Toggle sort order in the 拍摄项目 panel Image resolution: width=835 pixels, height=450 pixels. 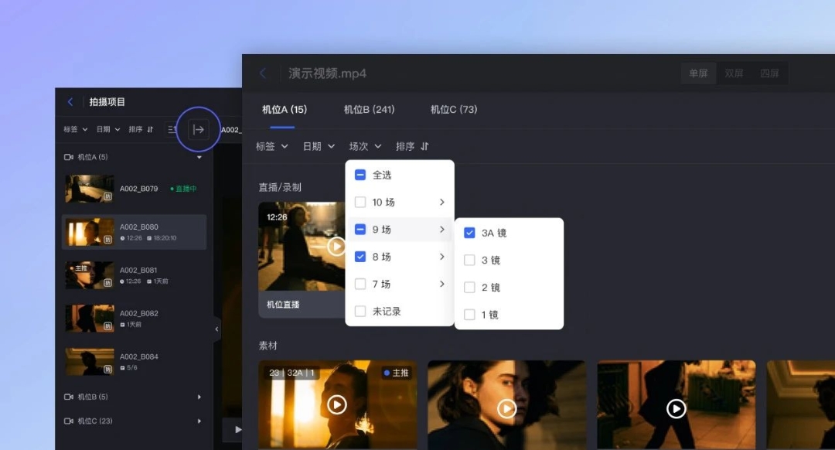(141, 129)
